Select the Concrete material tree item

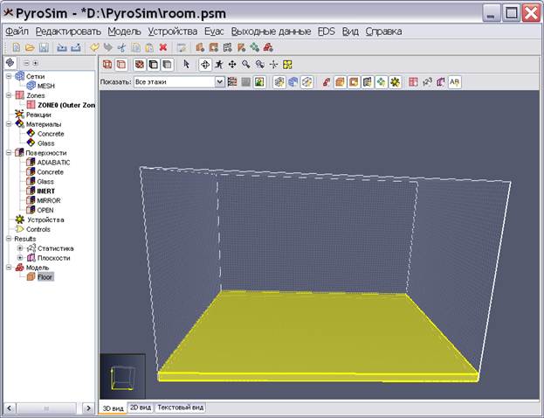(x=51, y=134)
